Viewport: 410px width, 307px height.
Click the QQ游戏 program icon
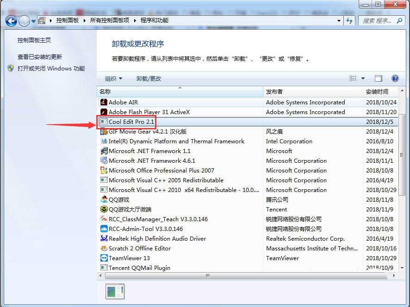[x=104, y=199]
